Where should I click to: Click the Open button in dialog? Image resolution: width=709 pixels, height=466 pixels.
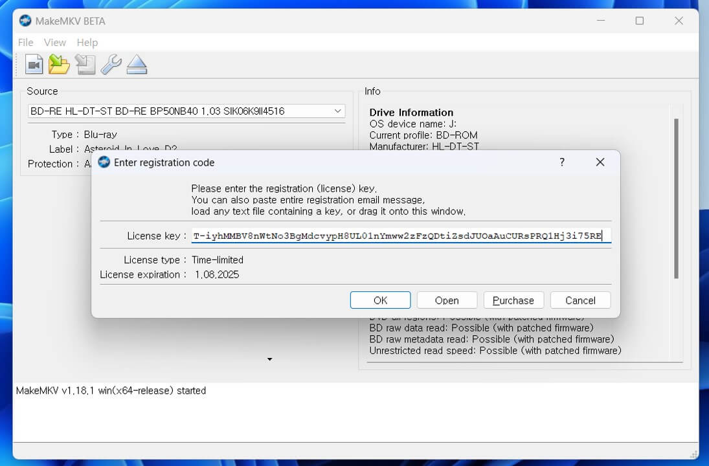(x=447, y=300)
